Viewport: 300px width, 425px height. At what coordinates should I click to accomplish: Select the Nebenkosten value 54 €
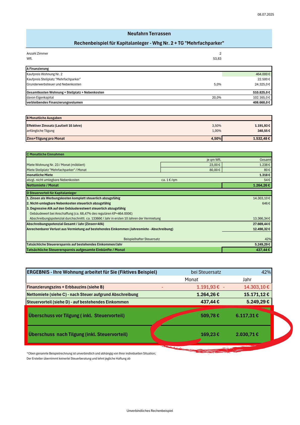coord(267,180)
